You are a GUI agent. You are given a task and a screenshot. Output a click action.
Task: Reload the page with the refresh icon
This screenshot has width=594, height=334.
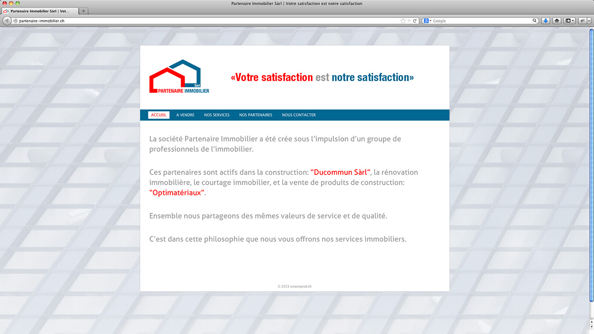(415, 21)
